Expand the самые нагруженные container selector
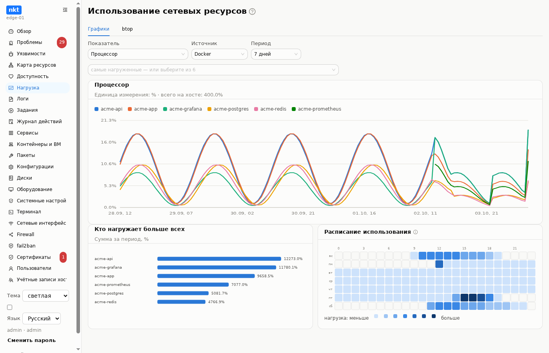The width and height of the screenshot is (549, 353). (x=213, y=70)
